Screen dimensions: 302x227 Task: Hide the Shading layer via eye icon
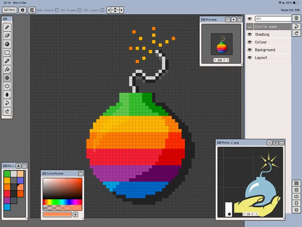click(250, 35)
